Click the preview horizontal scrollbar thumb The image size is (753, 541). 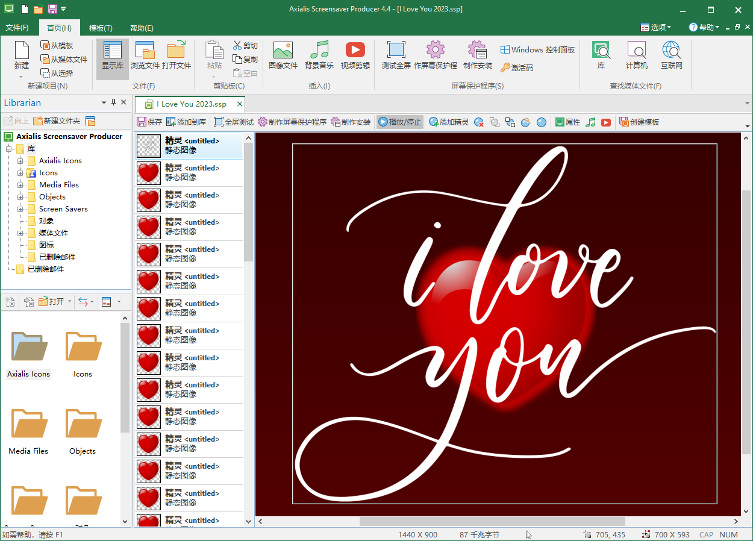tap(492, 521)
